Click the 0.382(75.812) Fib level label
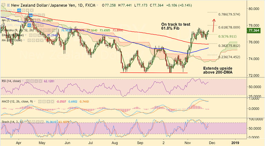The width and height of the screenshot is (265, 146). (x=229, y=46)
